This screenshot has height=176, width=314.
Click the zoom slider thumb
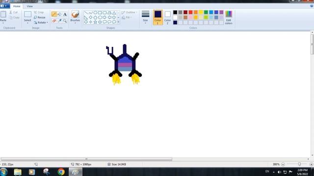click(299, 164)
